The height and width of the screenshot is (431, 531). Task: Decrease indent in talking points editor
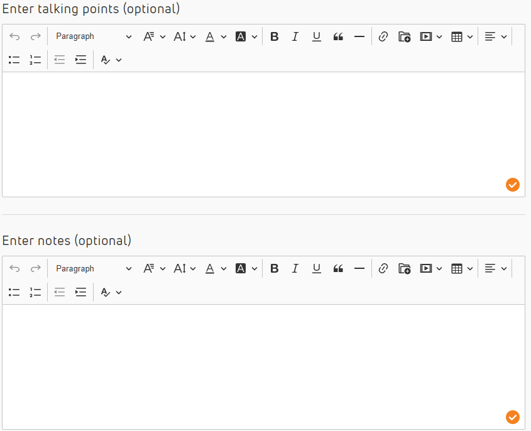pos(60,60)
